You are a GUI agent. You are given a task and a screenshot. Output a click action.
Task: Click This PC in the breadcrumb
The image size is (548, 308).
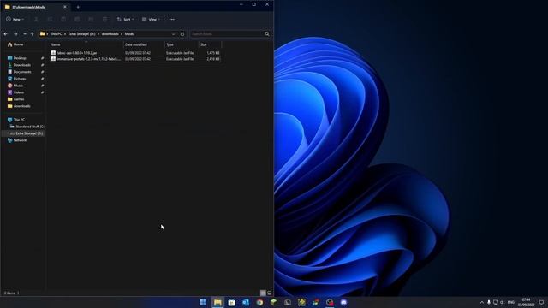(57, 34)
